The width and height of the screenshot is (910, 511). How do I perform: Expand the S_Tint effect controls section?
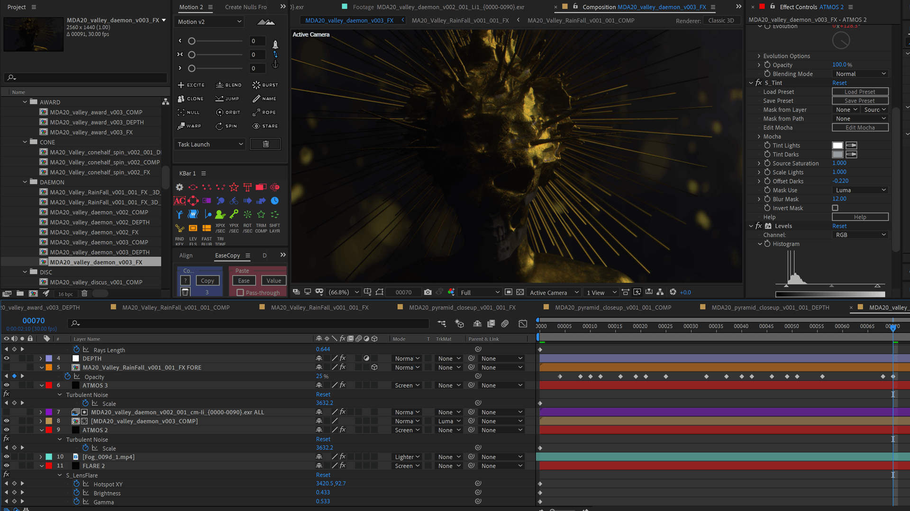tap(754, 82)
